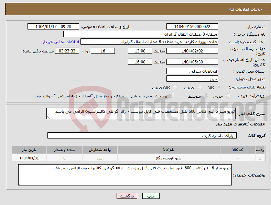The height and width of the screenshot is (205, 271).
Task: Click the واحد شمارش column header
Action: pyautogui.click(x=100, y=150)
